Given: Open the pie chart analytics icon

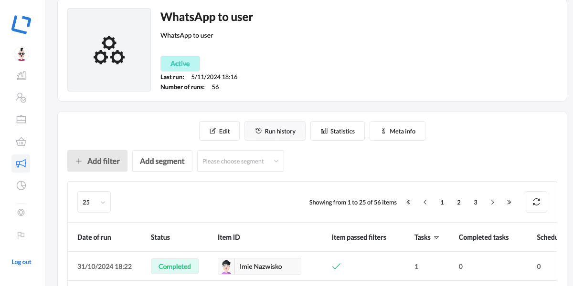Looking at the screenshot, I should 21,185.
